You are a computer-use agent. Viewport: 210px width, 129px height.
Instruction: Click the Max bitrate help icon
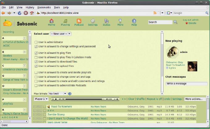pyautogui.click(x=70, y=94)
